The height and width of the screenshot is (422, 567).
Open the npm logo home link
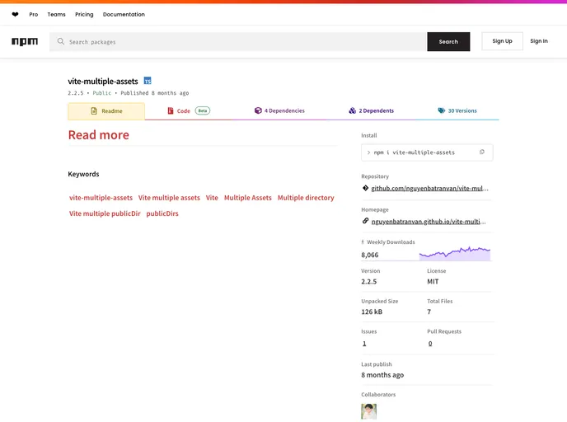(x=25, y=41)
